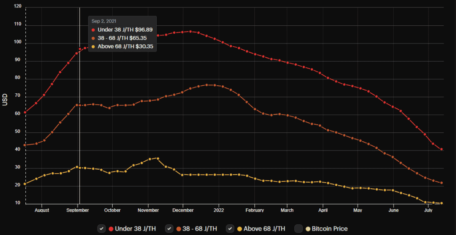Click the April label on the x-axis

(x=323, y=210)
